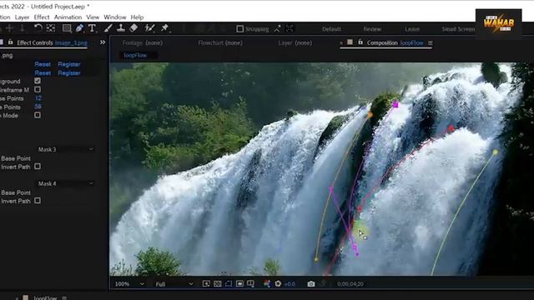The image size is (534, 300).
Task: Switch to the Layer (none) tab
Action: [x=295, y=42]
